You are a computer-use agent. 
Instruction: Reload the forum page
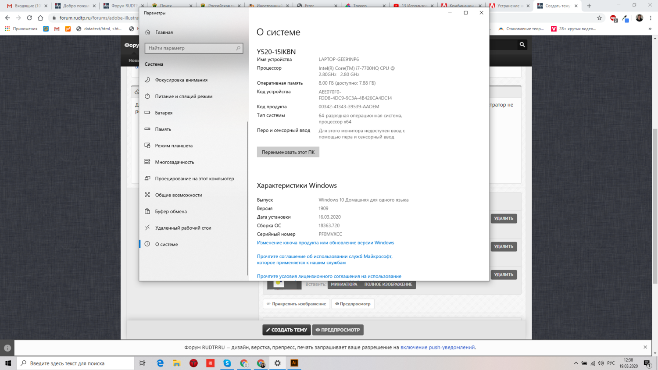tap(29, 18)
